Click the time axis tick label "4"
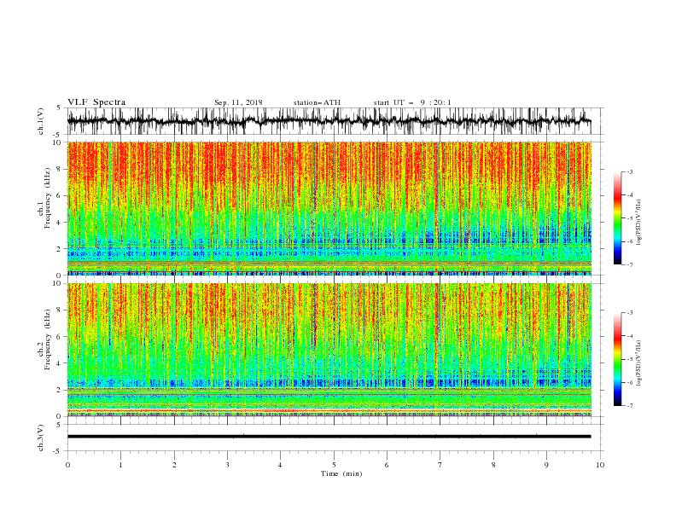Image resolution: width=676 pixels, height=522 pixels. coord(280,465)
